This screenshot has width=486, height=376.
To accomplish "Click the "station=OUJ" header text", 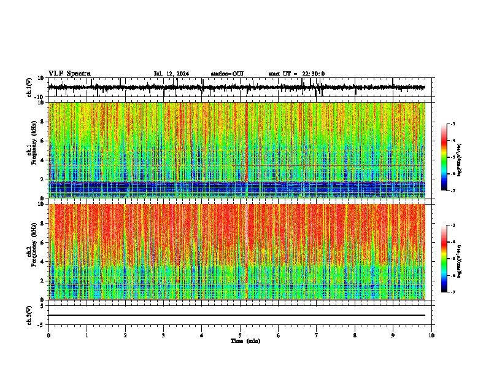I will [227, 74].
